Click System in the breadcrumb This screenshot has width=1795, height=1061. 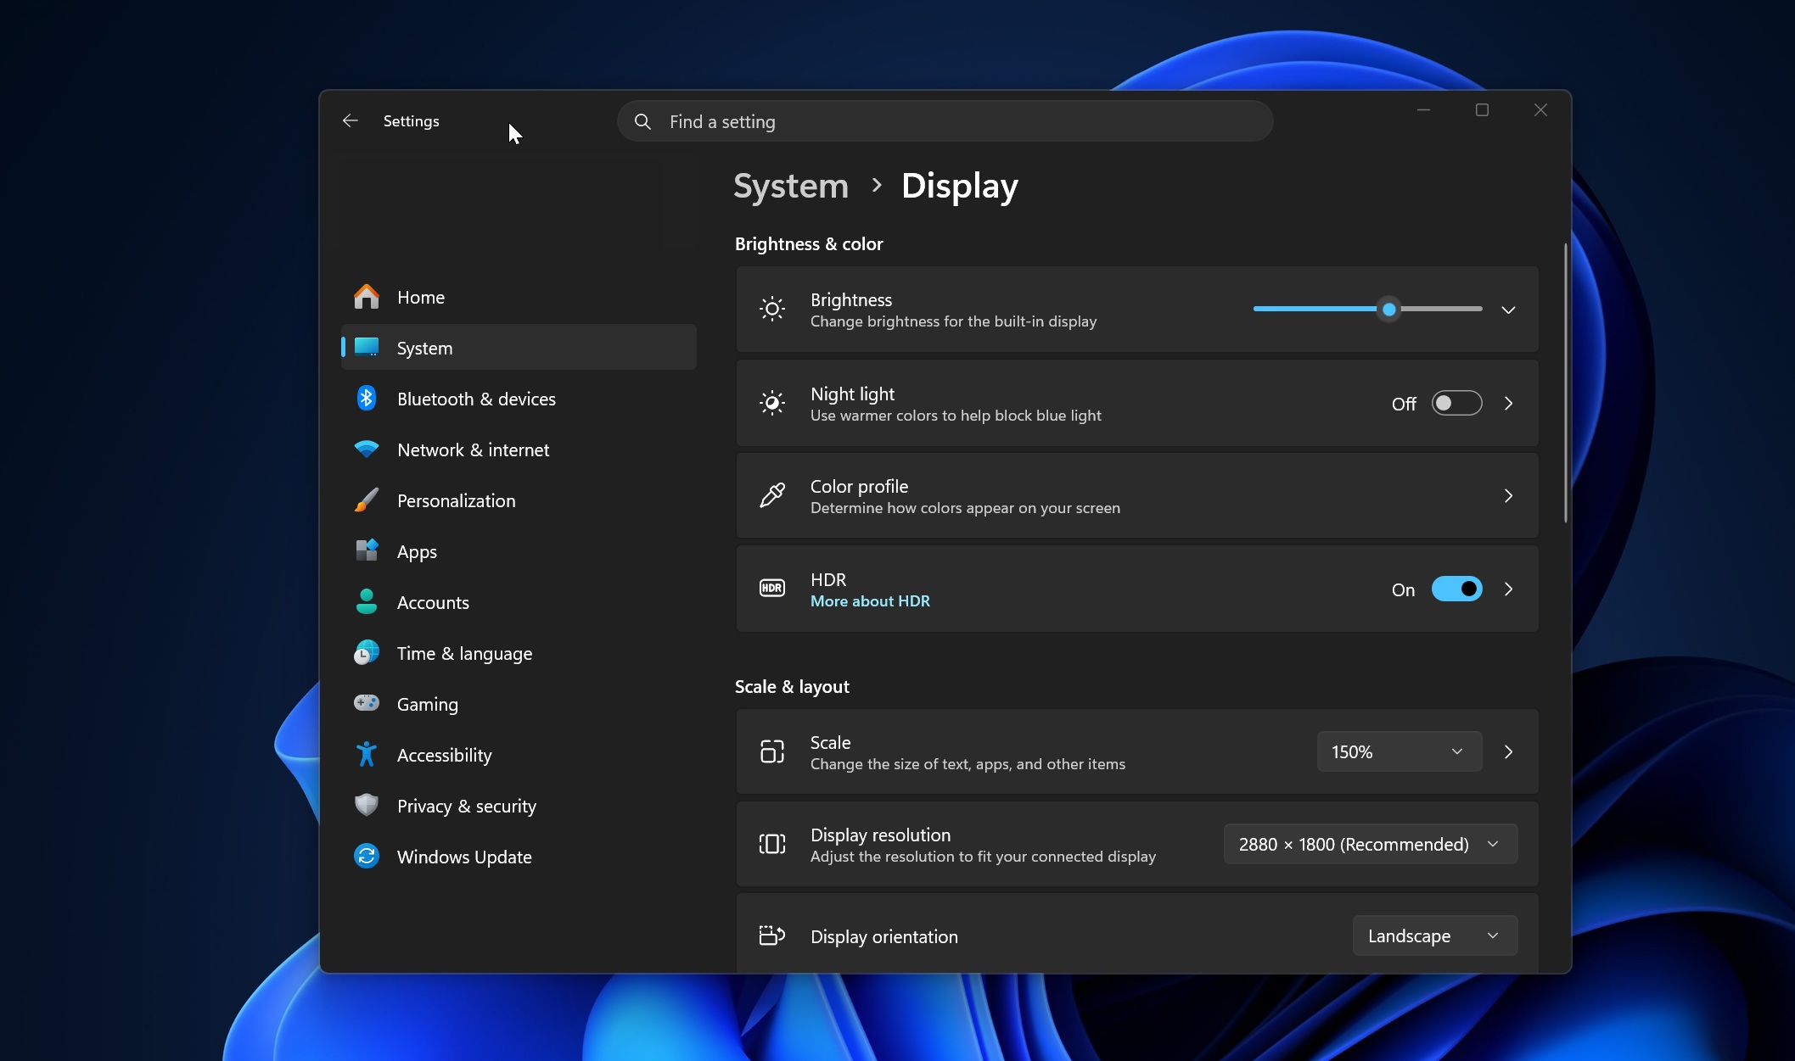pos(790,185)
